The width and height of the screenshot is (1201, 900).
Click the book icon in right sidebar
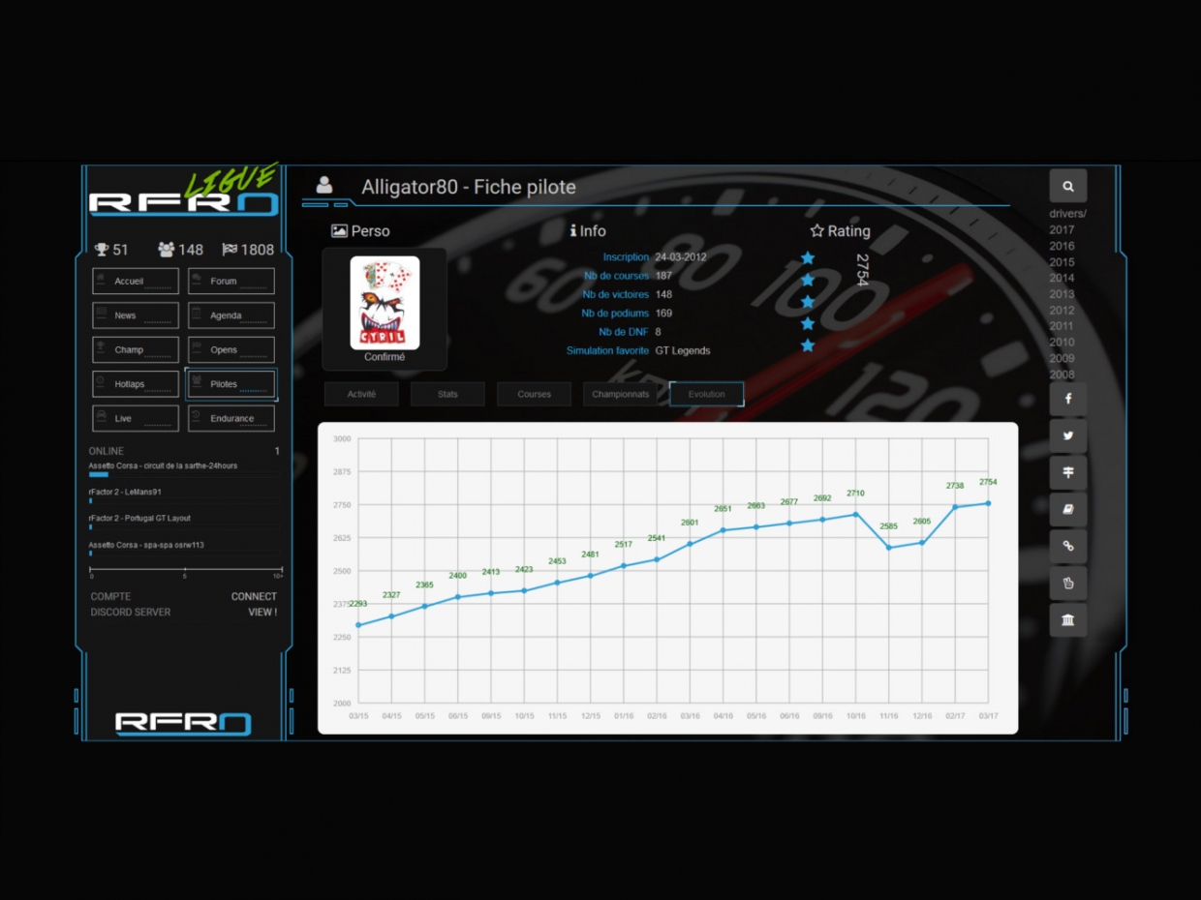coord(1067,509)
